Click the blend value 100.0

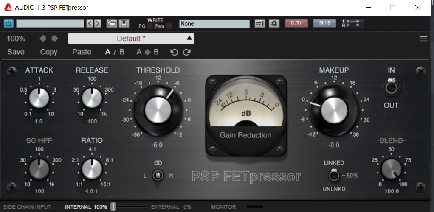point(391,192)
